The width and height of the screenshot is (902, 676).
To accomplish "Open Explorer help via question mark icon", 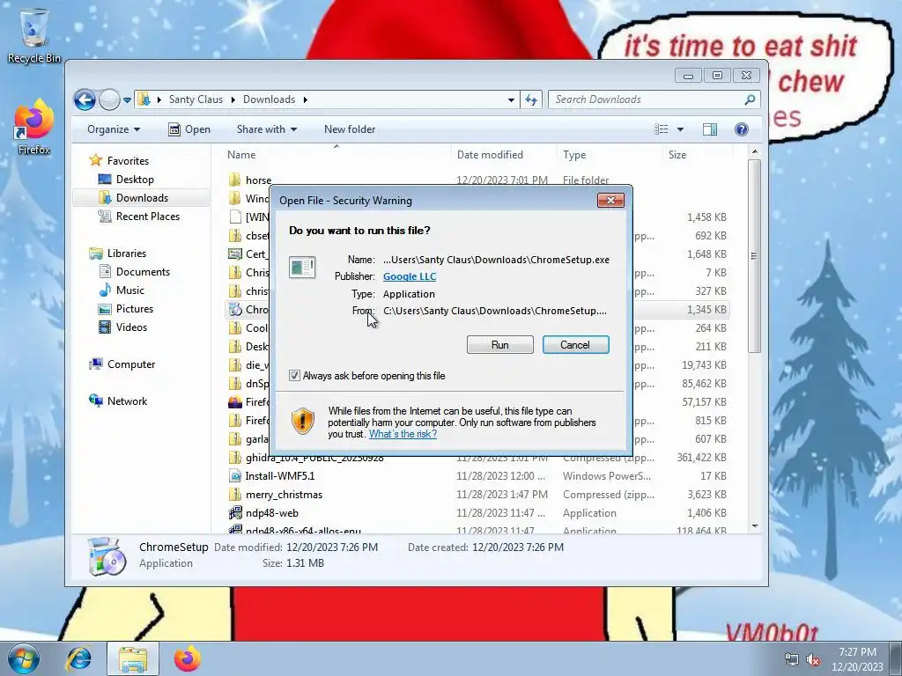I will [742, 129].
